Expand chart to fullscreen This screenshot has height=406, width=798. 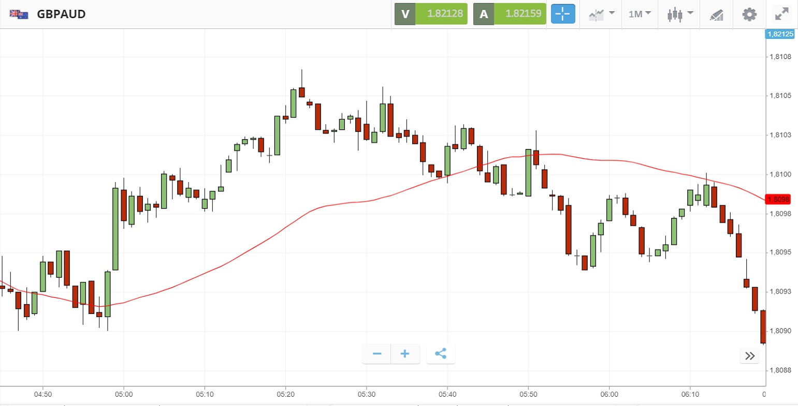781,14
